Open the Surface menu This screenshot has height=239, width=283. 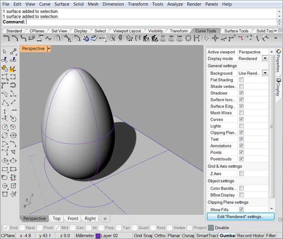pyautogui.click(x=62, y=4)
